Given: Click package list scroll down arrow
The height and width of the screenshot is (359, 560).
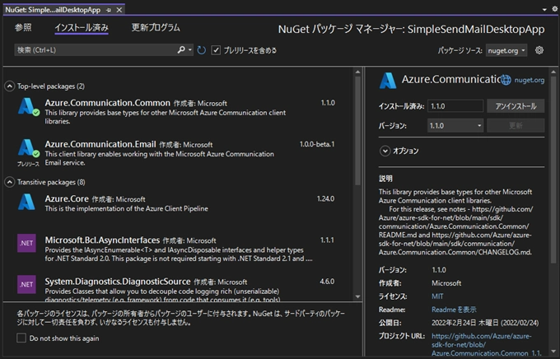Looking at the screenshot, I should point(358,297).
